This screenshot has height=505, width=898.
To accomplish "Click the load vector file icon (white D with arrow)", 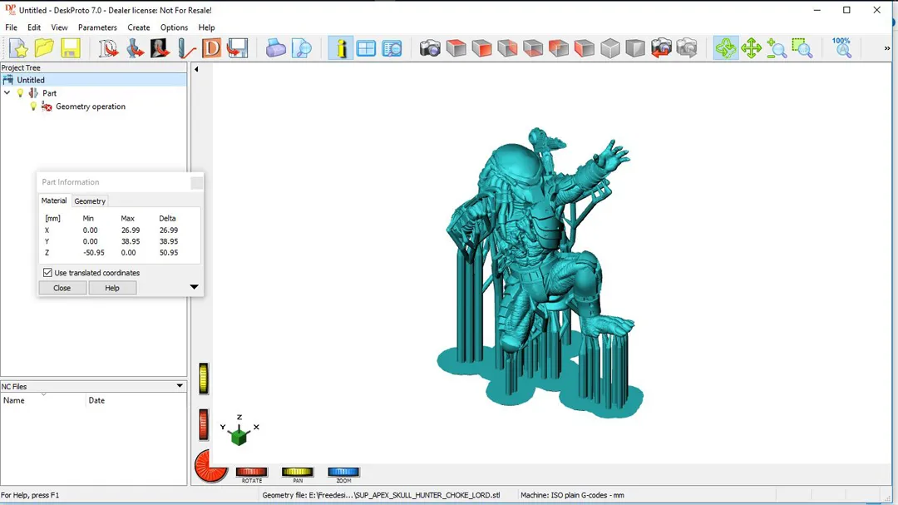I will pos(108,48).
